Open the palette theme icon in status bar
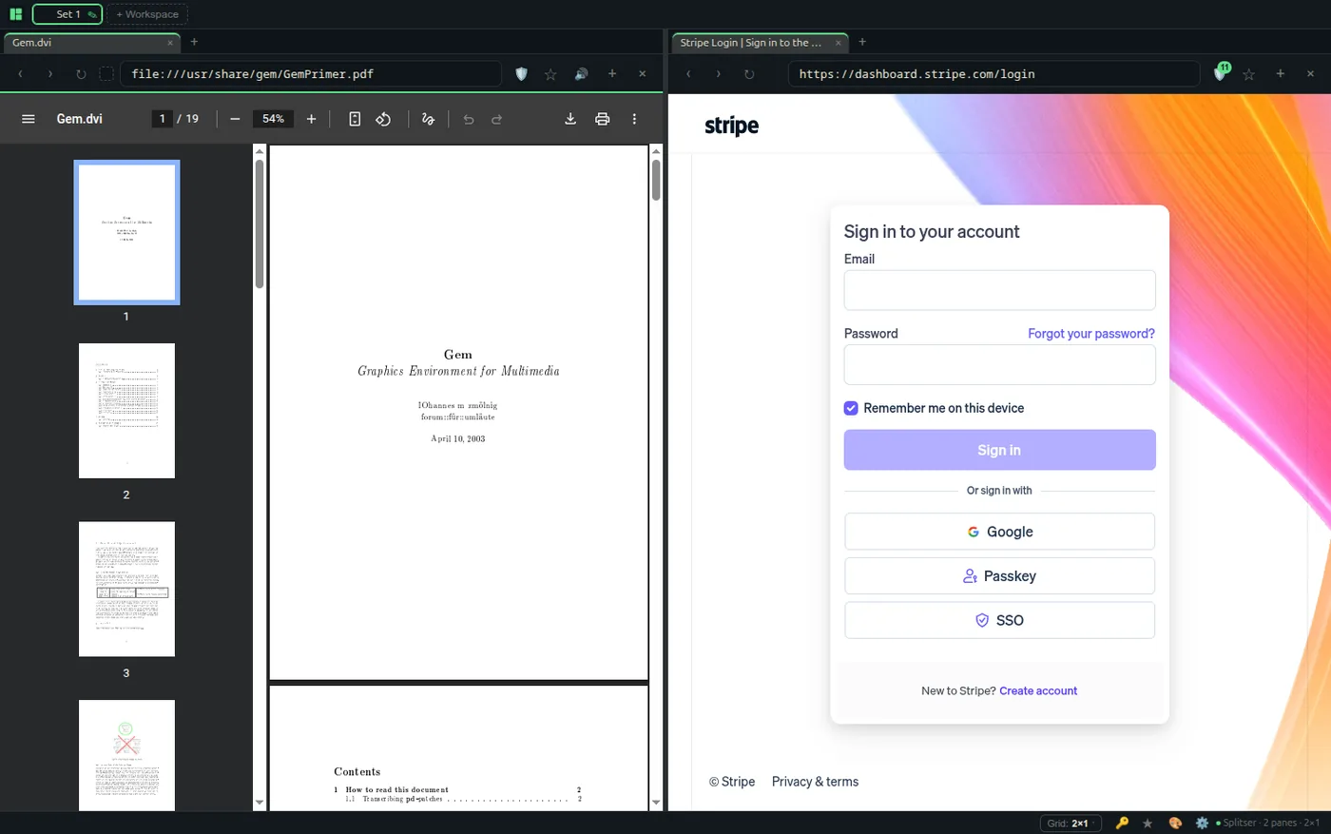This screenshot has width=1331, height=834. 1175,823
